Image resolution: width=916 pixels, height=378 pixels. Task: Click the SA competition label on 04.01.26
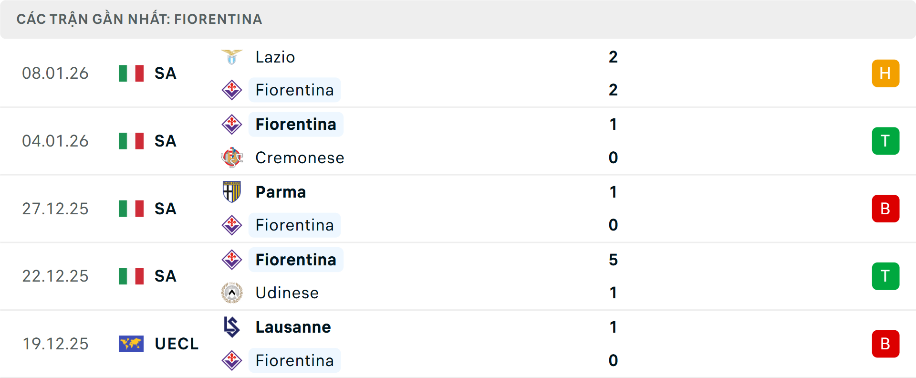point(165,141)
